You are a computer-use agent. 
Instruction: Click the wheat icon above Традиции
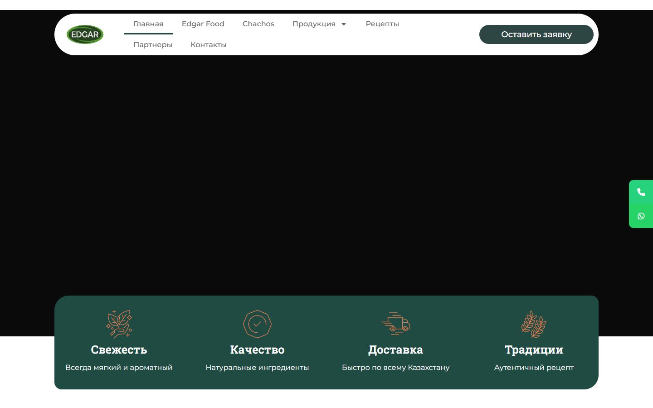coord(534,324)
